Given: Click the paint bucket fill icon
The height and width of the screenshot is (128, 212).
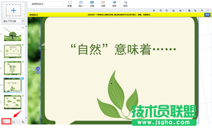Looking at the screenshot, I should [180, 11].
